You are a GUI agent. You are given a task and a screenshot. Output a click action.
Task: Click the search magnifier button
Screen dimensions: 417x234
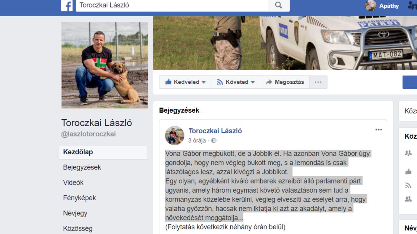click(279, 5)
